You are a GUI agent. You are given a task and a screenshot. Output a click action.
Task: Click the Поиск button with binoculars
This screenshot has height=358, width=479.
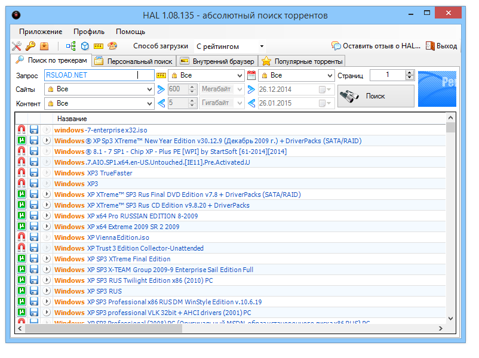(375, 96)
